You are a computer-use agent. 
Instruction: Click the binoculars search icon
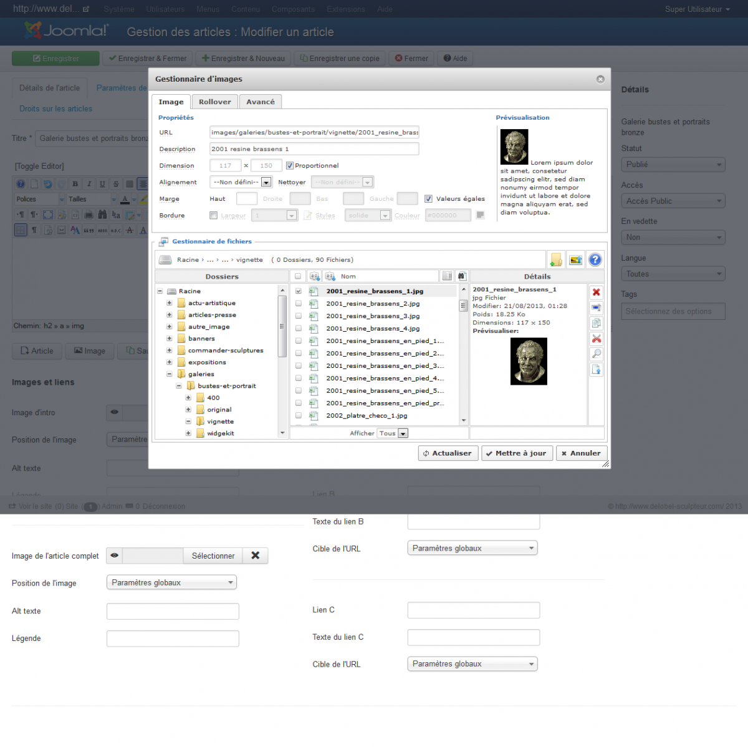461,276
